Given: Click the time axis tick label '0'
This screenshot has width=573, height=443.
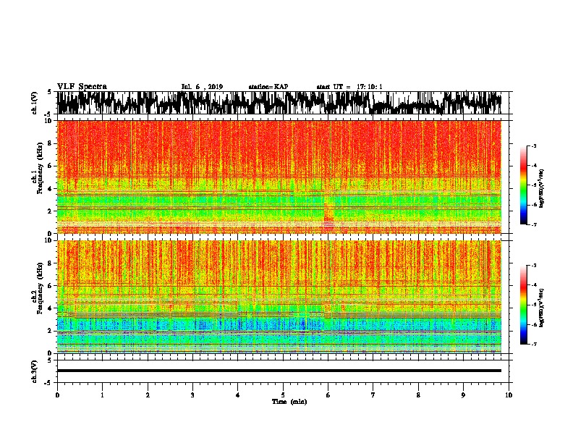Looking at the screenshot, I should pos(57,395).
